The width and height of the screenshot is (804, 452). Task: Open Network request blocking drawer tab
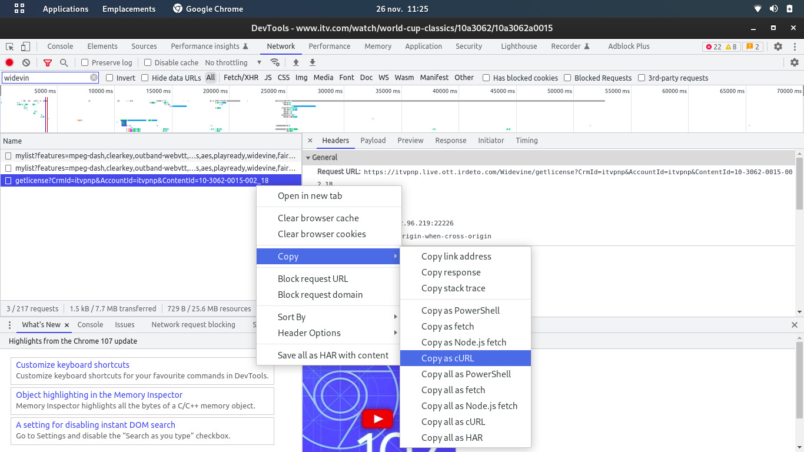tap(193, 325)
